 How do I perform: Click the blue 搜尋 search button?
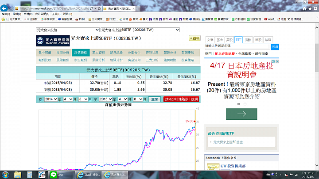275,47
